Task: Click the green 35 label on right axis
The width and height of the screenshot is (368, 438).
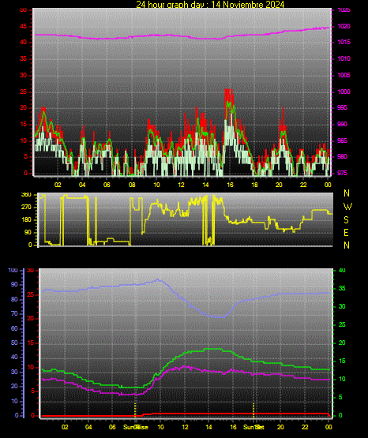Action: (342, 288)
